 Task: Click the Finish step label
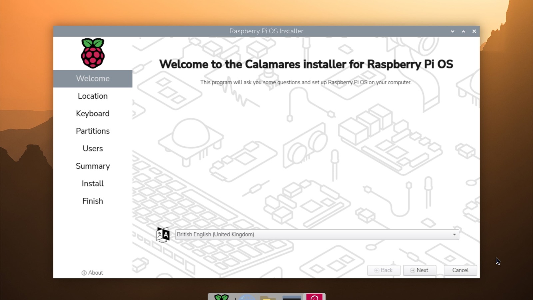93,201
